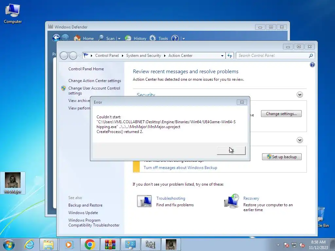Open the Windows Start menu

tap(9, 244)
